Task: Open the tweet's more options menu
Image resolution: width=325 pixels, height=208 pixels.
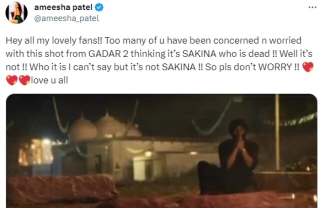Action: 312,8
